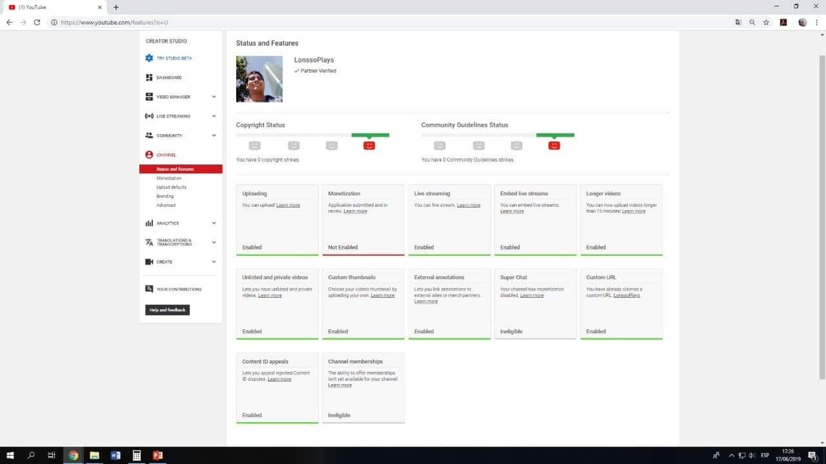Open Windows search from the taskbar
This screenshot has height=464, width=826.
[31, 455]
